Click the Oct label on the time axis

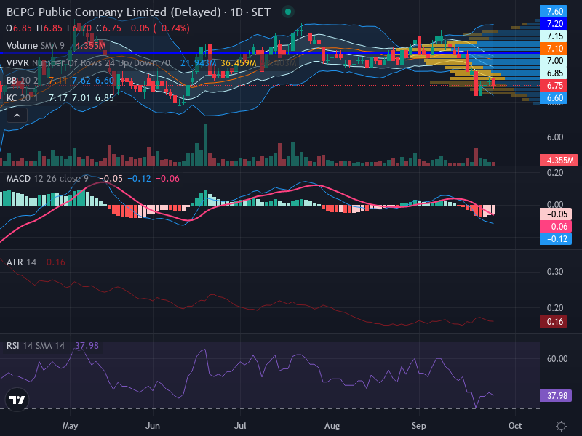click(x=515, y=426)
